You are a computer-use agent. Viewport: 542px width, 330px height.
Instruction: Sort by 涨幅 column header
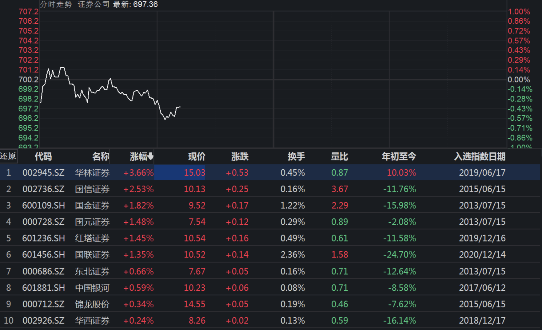click(x=138, y=157)
